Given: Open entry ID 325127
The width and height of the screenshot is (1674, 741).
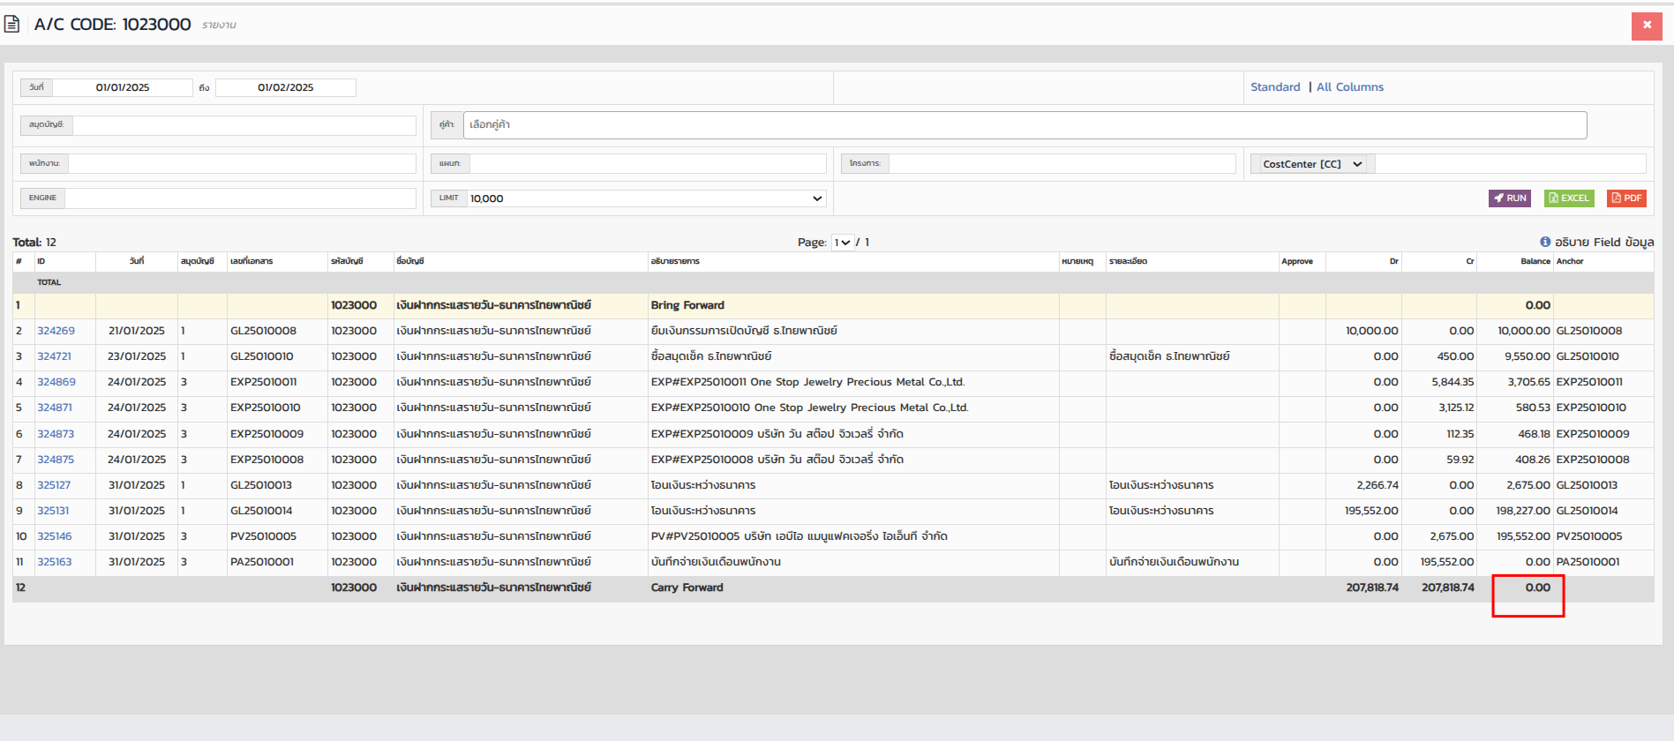Looking at the screenshot, I should pos(54,485).
